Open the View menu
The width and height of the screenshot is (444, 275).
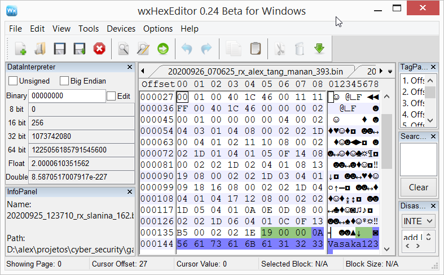[61, 29]
